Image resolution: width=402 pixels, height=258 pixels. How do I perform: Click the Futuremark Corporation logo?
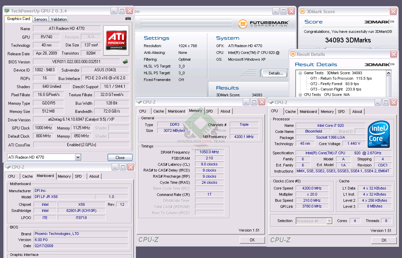click(264, 24)
